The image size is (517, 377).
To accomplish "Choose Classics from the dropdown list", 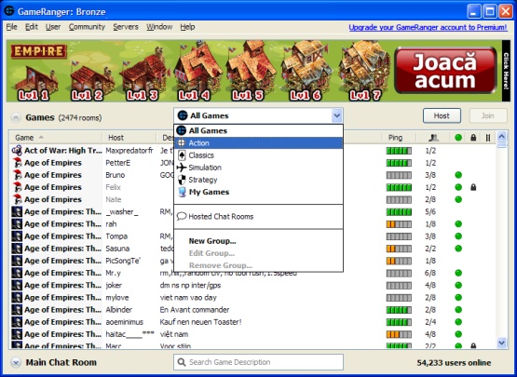I will point(258,155).
